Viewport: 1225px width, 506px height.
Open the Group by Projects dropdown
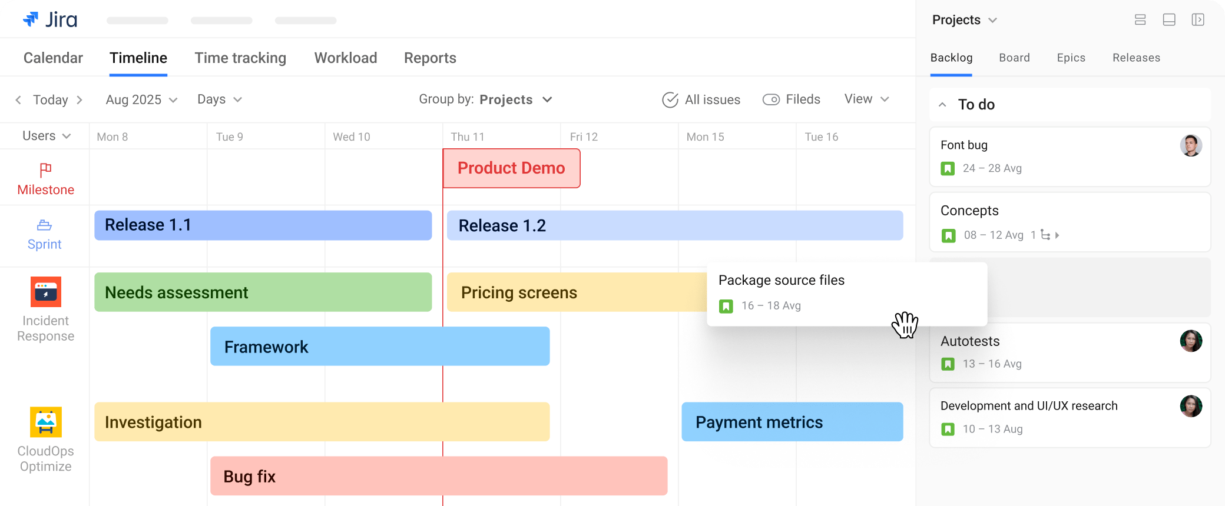(x=486, y=99)
